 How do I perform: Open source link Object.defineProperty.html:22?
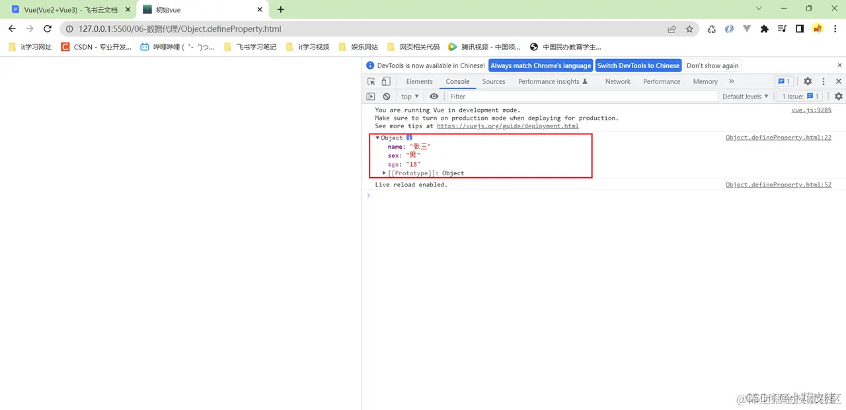click(779, 138)
